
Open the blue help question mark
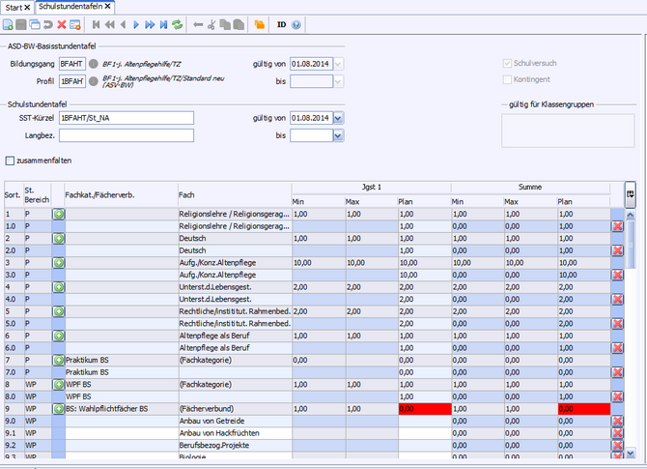pyautogui.click(x=297, y=23)
